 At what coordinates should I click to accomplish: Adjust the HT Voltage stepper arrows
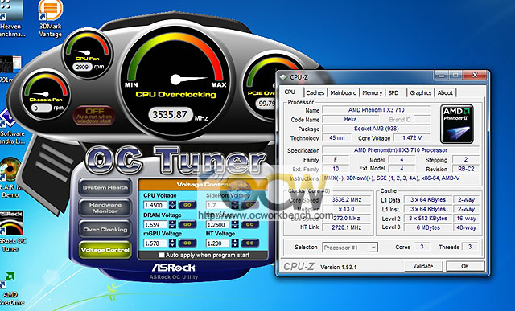click(235, 243)
